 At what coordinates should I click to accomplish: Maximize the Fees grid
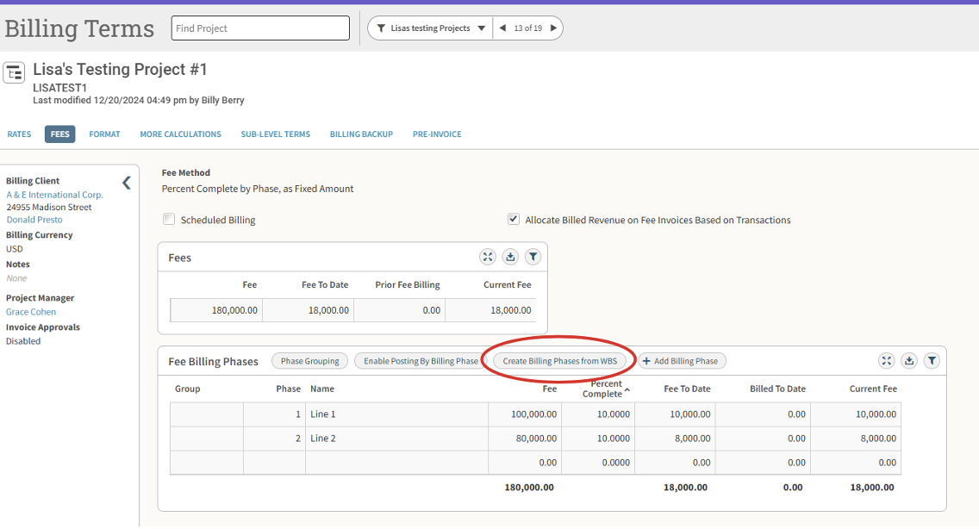click(x=488, y=257)
